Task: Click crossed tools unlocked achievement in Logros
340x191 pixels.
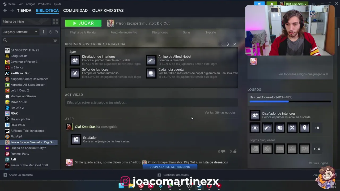Action: point(292,128)
